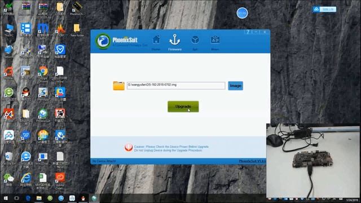Viewport: 361px width, 203px height.
Task: Open the flame icon desktop shortcut
Action: pos(60,30)
